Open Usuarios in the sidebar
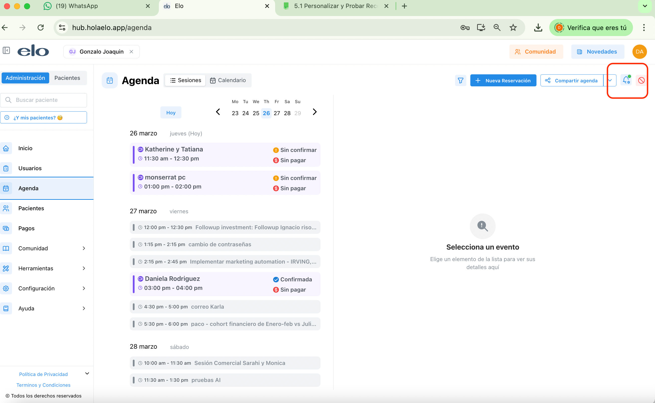 30,168
